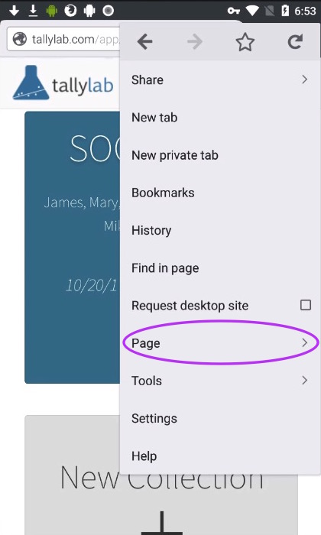
Task: Expand the Page submenu chevron
Action: click(305, 342)
